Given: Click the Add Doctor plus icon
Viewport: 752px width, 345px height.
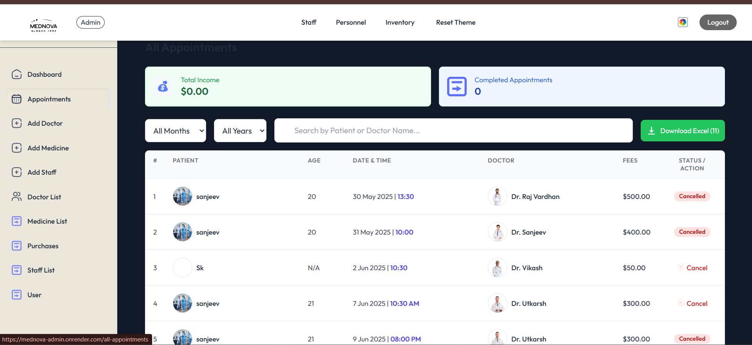Looking at the screenshot, I should point(16,123).
